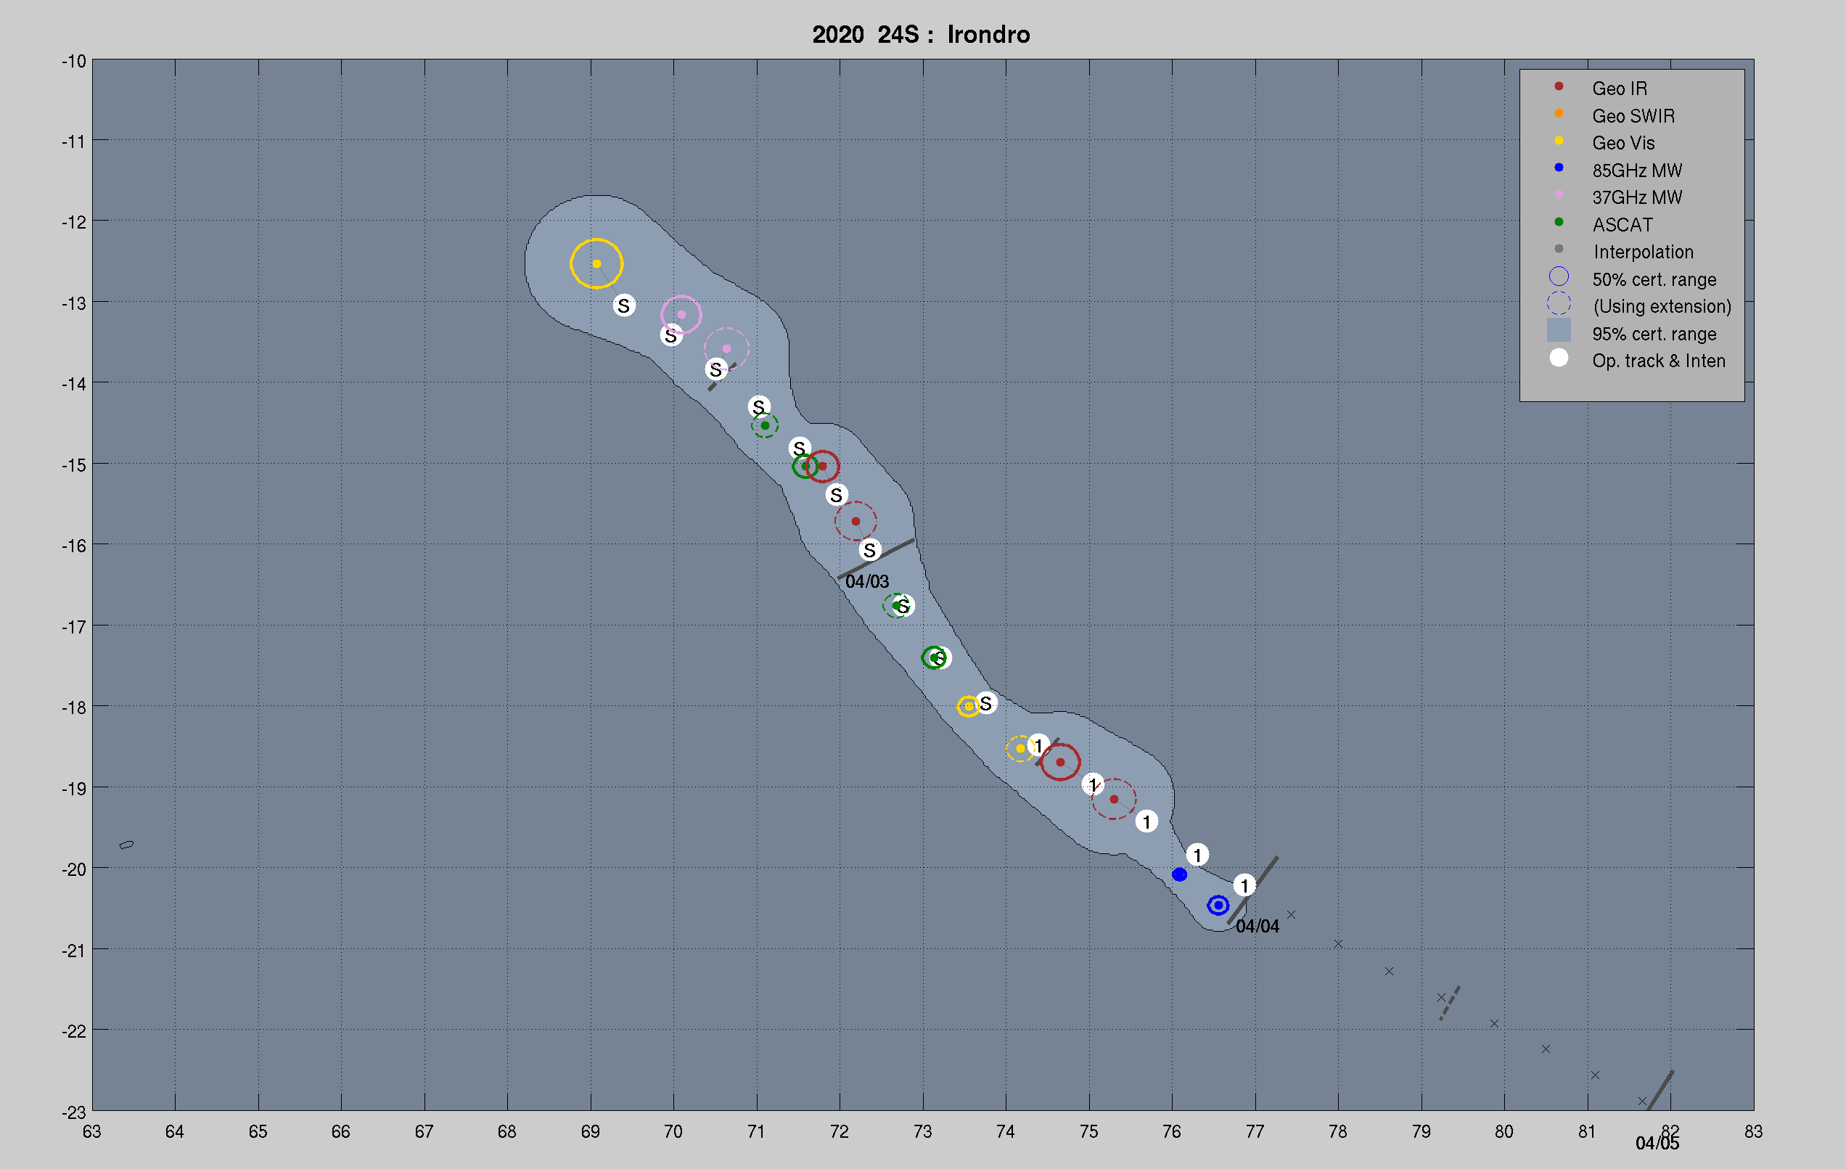Image resolution: width=1846 pixels, height=1169 pixels.
Task: Click the dashed green ASCAT circle marker
Action: tap(764, 425)
